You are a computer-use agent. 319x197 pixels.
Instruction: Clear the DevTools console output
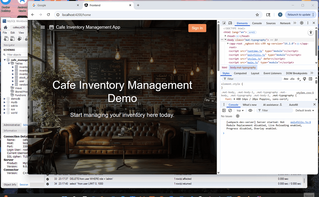click(230, 110)
